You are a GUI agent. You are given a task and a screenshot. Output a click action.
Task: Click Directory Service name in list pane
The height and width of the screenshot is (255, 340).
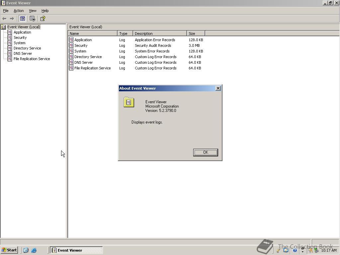[x=88, y=57]
